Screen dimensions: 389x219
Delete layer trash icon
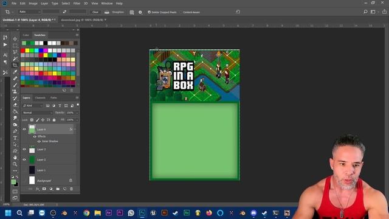click(x=72, y=189)
